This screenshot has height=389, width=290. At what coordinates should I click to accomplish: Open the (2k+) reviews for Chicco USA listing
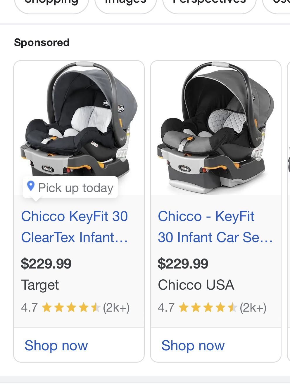[253, 308]
